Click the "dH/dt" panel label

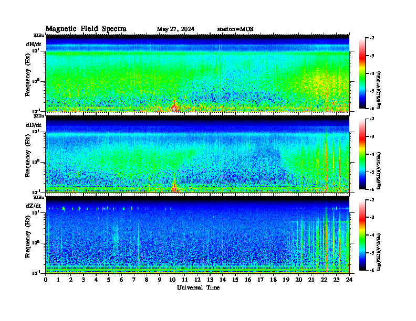point(34,44)
